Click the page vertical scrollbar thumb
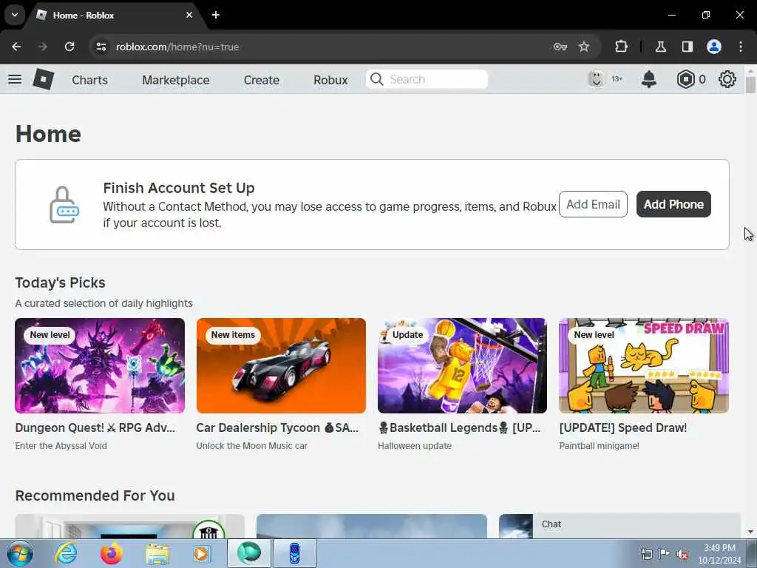Viewport: 757px width, 568px height. (x=750, y=84)
